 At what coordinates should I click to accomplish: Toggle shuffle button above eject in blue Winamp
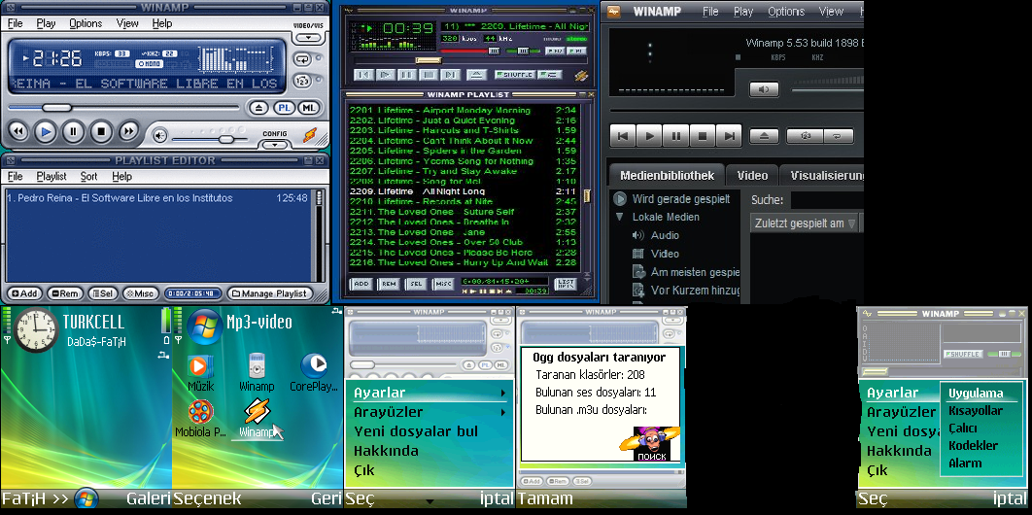(301, 82)
